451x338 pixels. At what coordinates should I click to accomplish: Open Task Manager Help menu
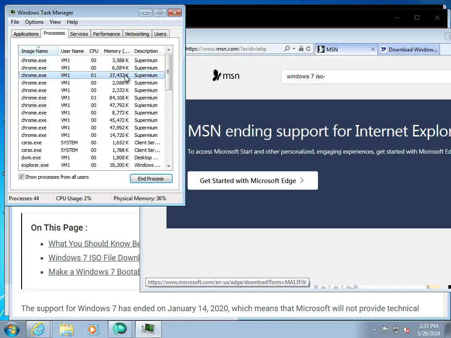pos(72,22)
